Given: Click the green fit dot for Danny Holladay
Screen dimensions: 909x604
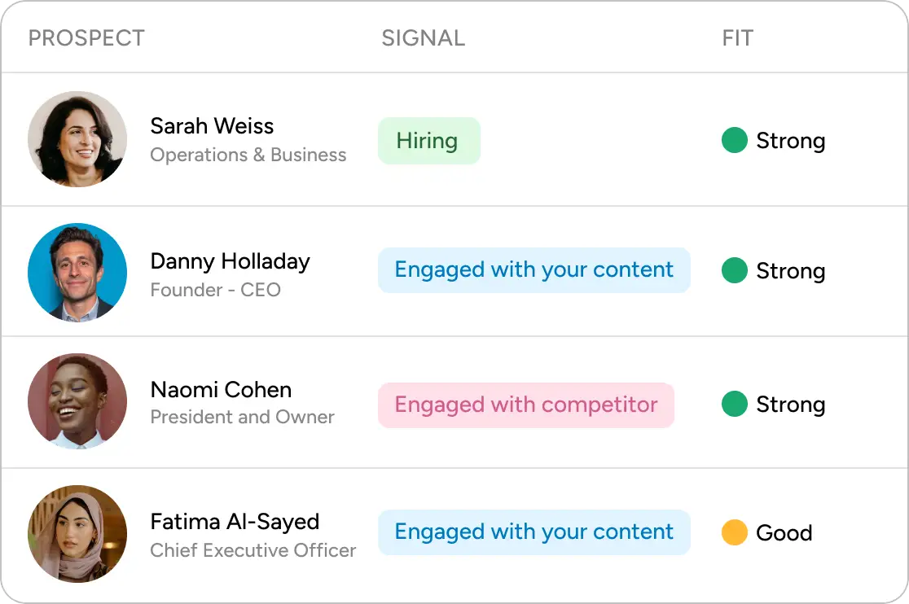Looking at the screenshot, I should click(735, 270).
